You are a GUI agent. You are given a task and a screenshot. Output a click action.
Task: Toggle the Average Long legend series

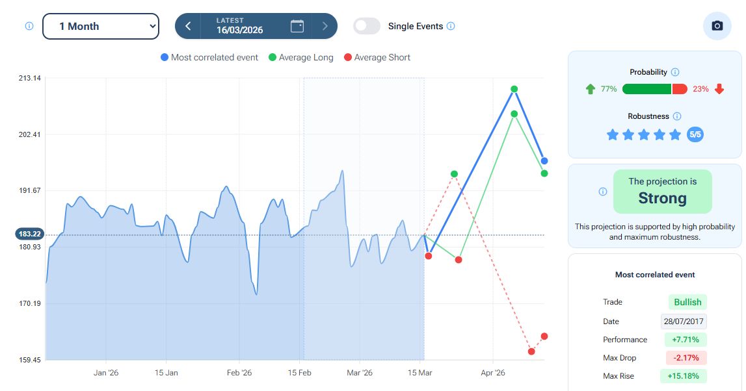click(x=300, y=57)
